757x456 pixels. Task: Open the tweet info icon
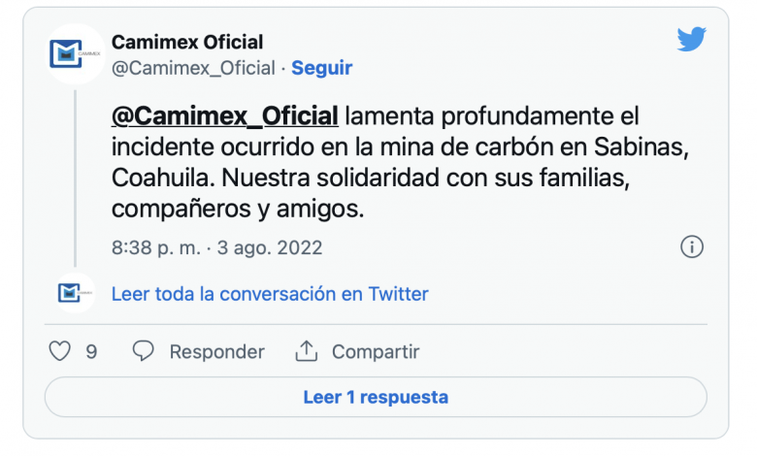(691, 247)
